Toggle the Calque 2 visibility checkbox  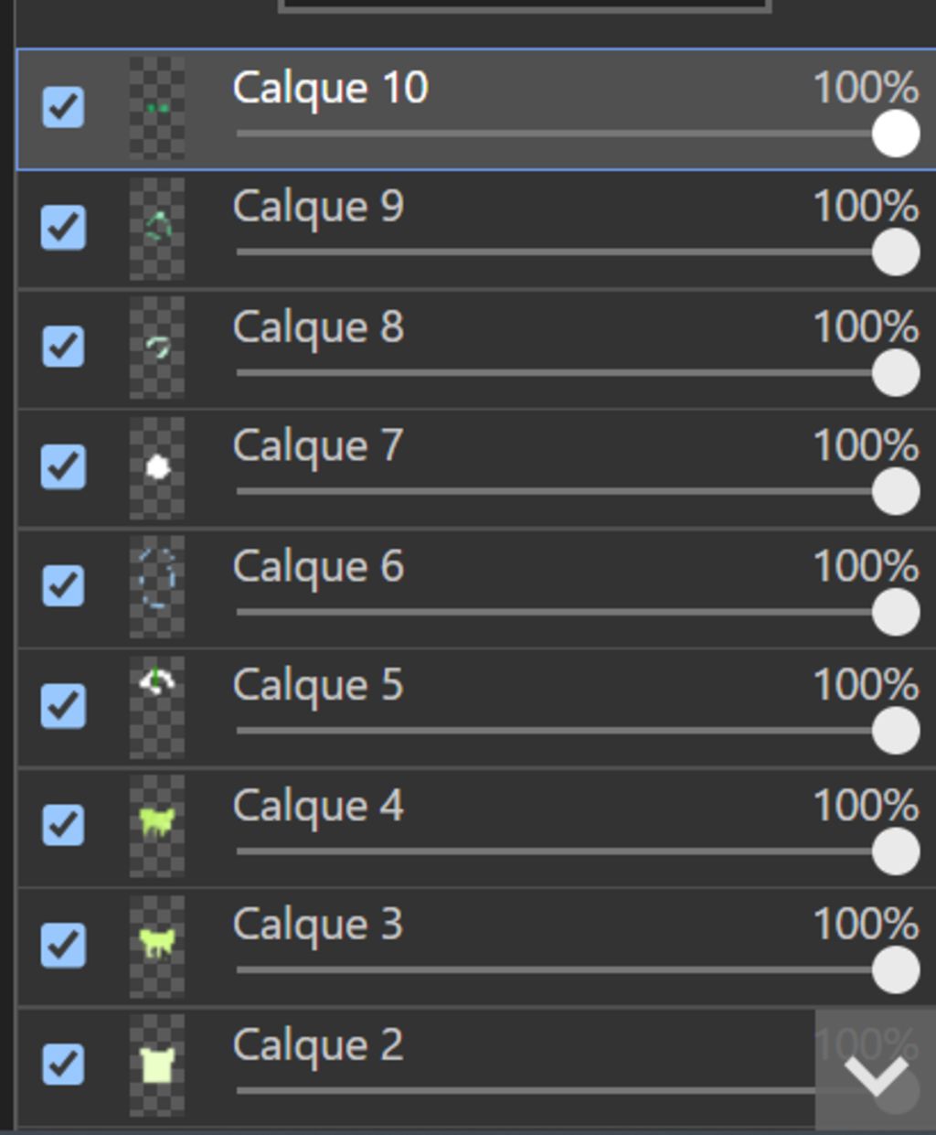(x=64, y=1065)
